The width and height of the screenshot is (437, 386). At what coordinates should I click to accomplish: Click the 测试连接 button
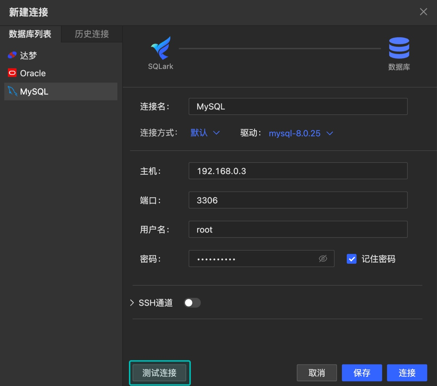[160, 373]
